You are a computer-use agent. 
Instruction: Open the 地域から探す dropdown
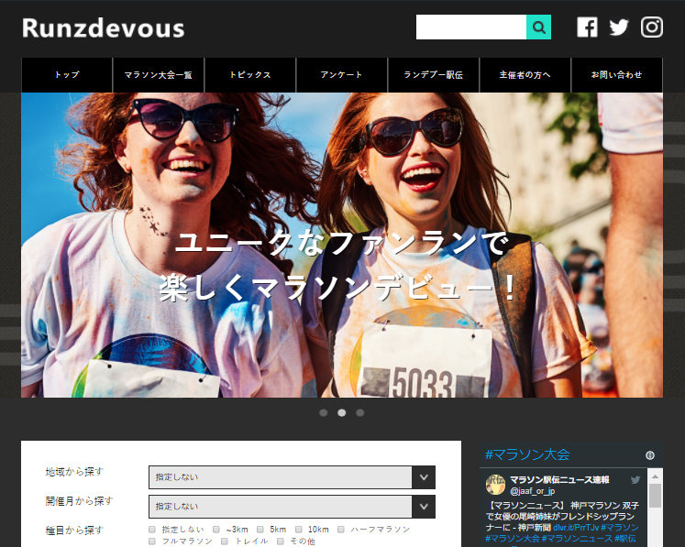(x=292, y=477)
